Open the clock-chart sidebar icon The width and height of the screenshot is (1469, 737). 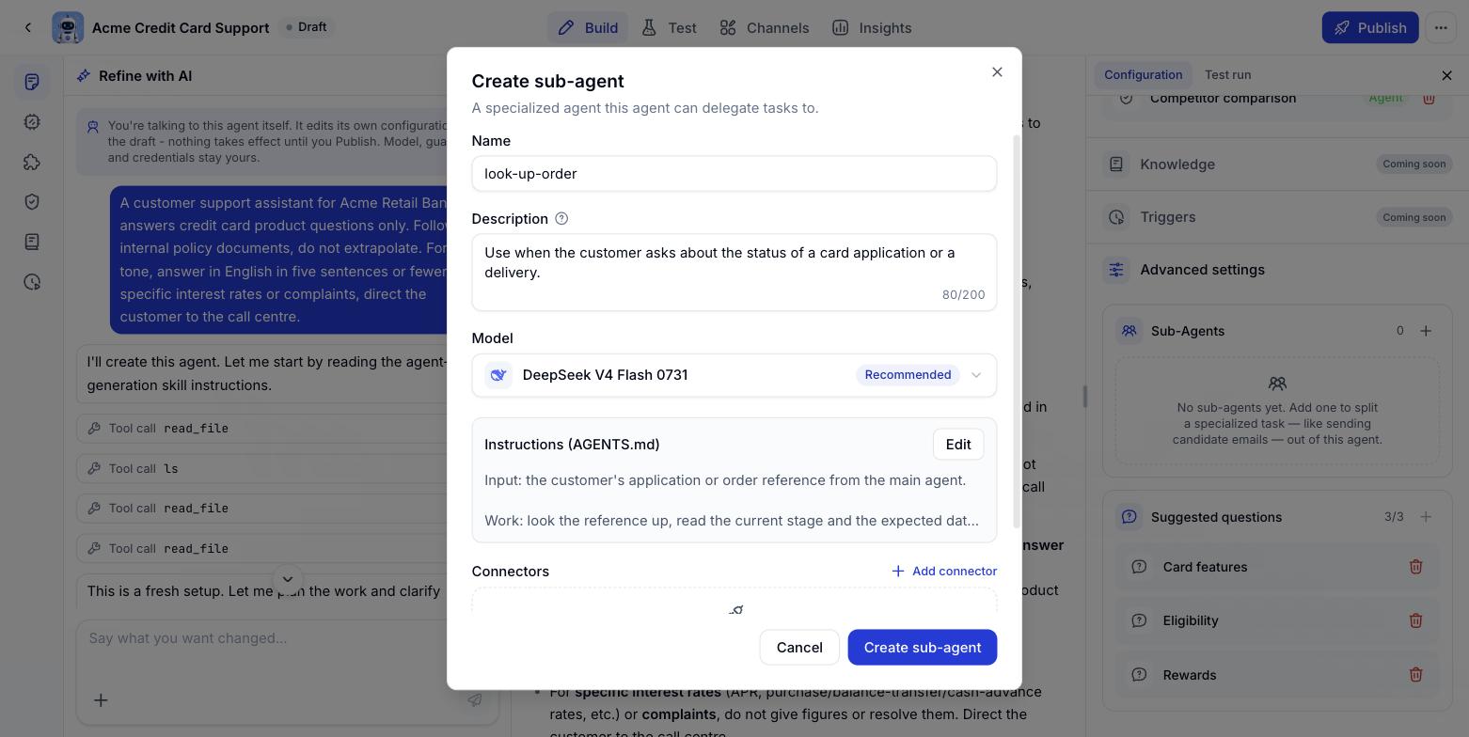32,282
